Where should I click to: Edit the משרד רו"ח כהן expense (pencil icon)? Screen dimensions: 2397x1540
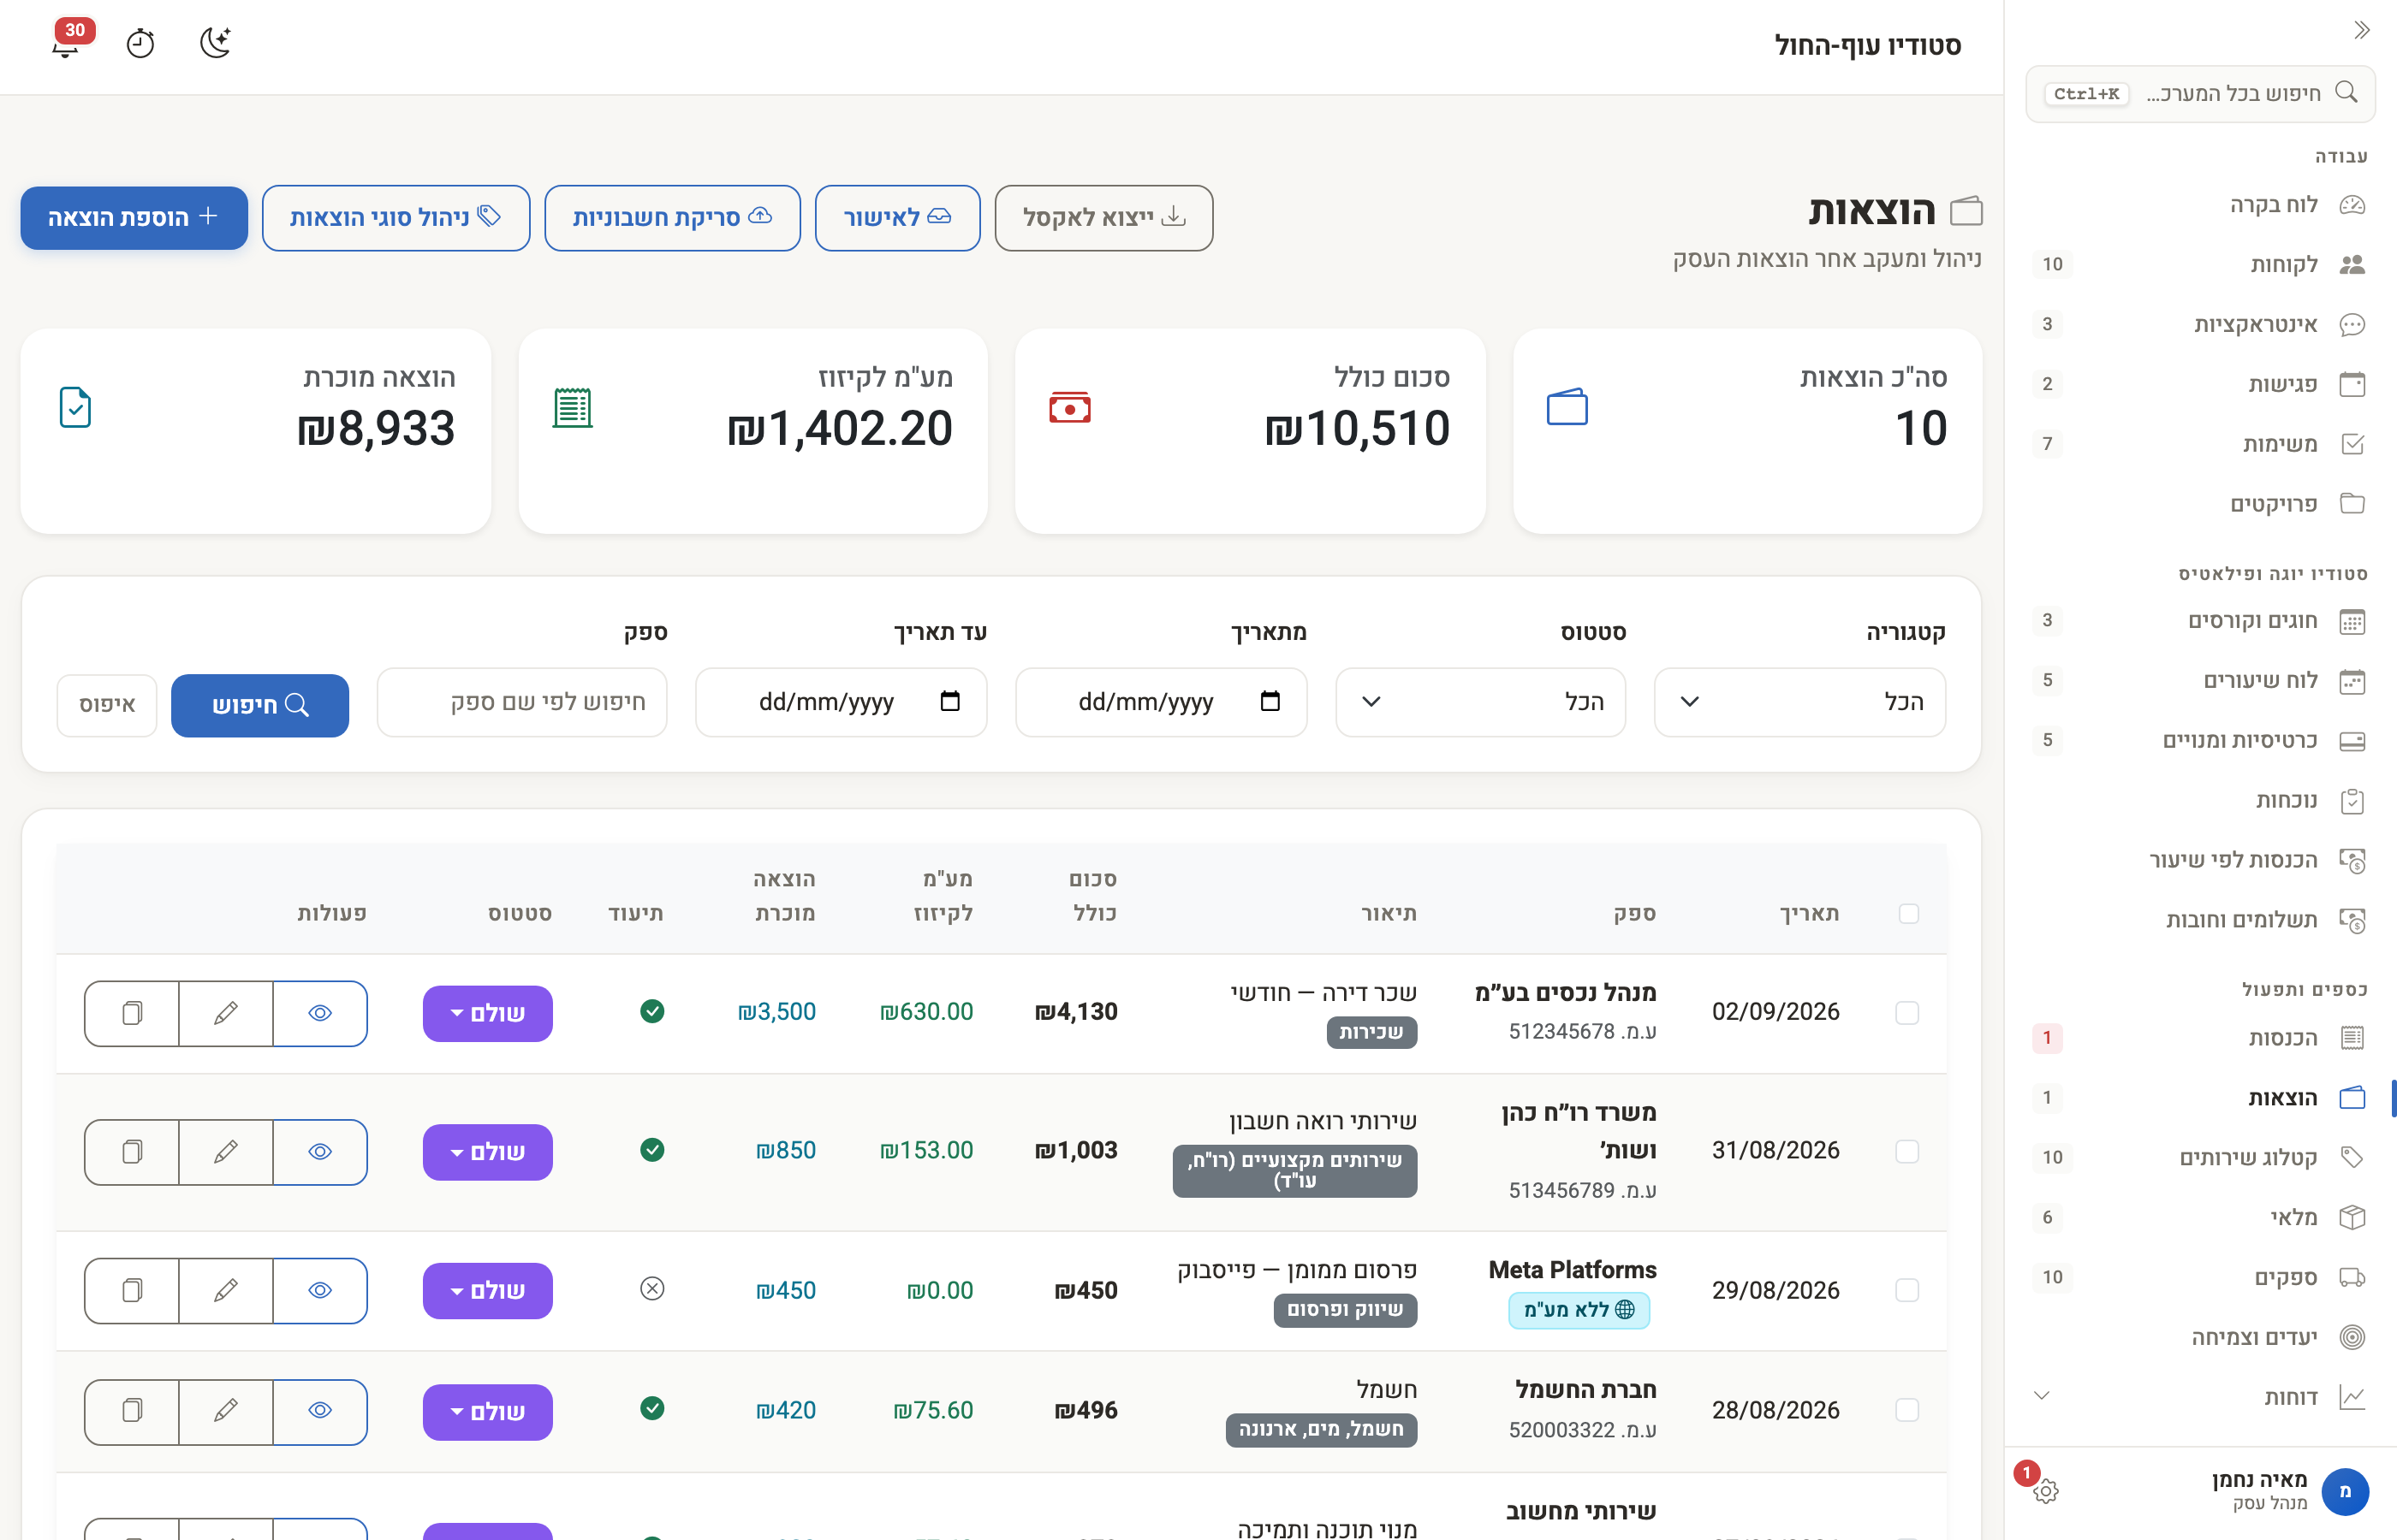tap(226, 1152)
